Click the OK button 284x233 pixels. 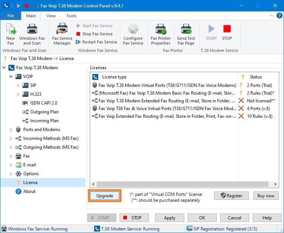point(202,218)
